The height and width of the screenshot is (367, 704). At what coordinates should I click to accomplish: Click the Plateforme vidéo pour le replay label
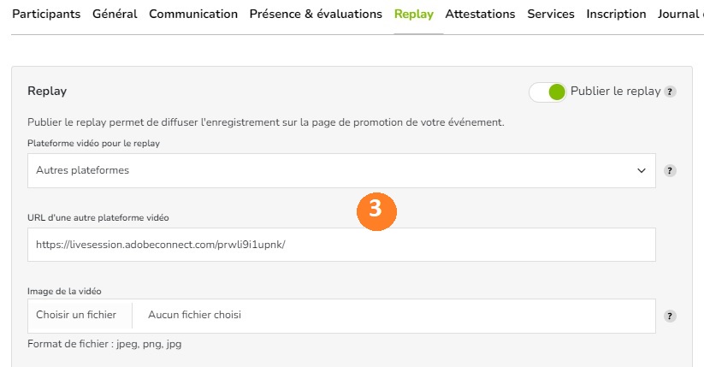[93, 144]
